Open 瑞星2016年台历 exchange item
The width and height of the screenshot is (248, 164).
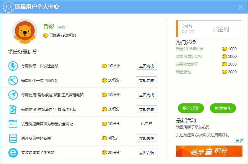pos(190,49)
